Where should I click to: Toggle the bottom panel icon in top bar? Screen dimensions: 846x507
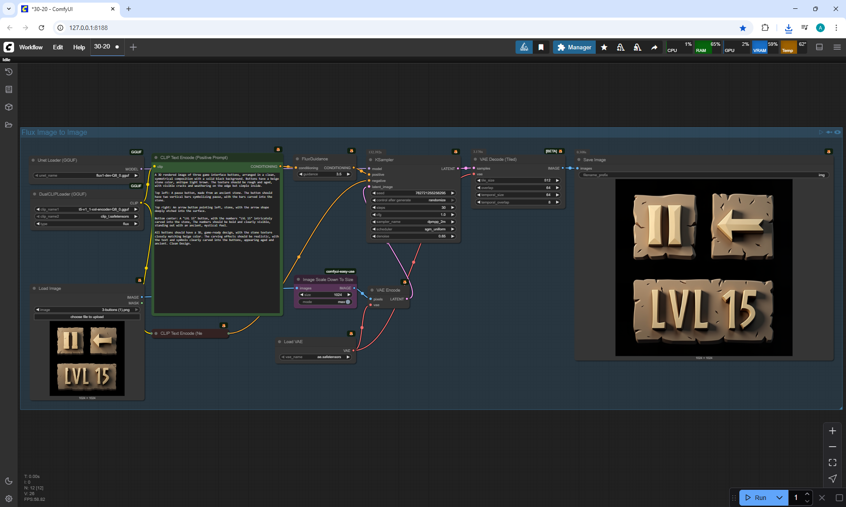pyautogui.click(x=820, y=47)
